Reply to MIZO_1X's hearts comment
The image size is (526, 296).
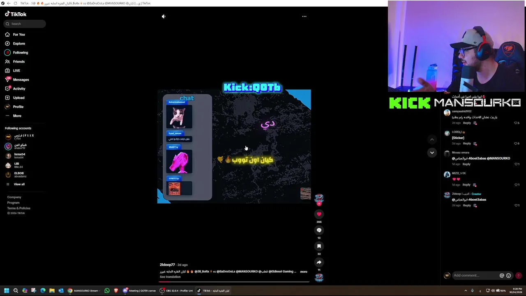(466, 185)
